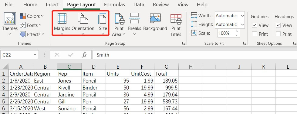Select cell containing Kivell
The width and height of the screenshot is (297, 114).
click(69, 88)
